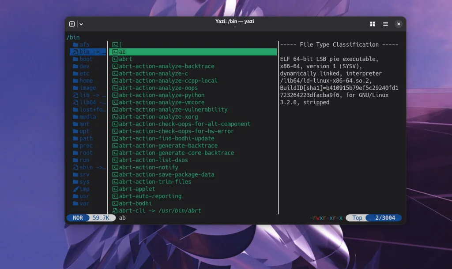Open the lost+found directory
The width and height of the screenshot is (452, 269).
point(93,110)
